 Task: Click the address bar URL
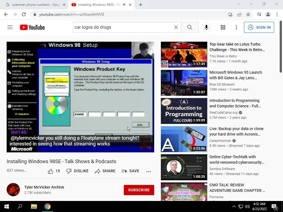coord(72,14)
